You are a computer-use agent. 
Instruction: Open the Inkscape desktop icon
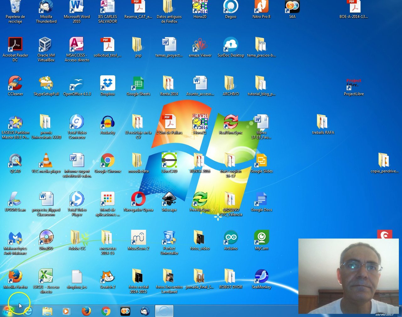(169, 199)
